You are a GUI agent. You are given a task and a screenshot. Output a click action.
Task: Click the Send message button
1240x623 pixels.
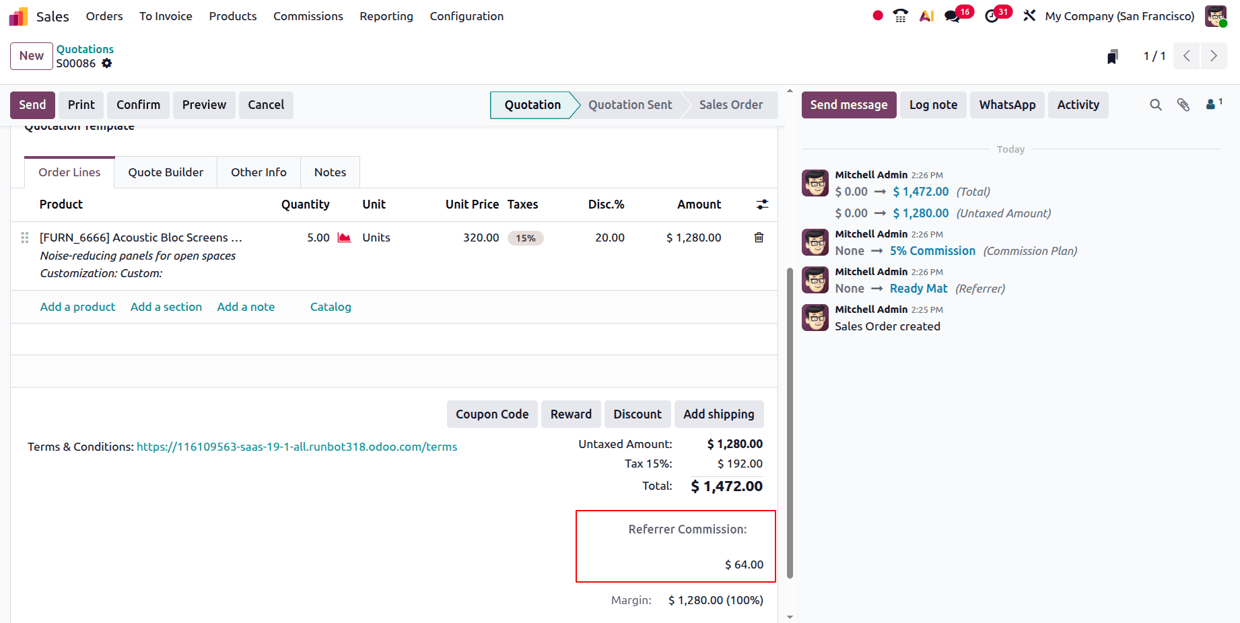click(849, 105)
